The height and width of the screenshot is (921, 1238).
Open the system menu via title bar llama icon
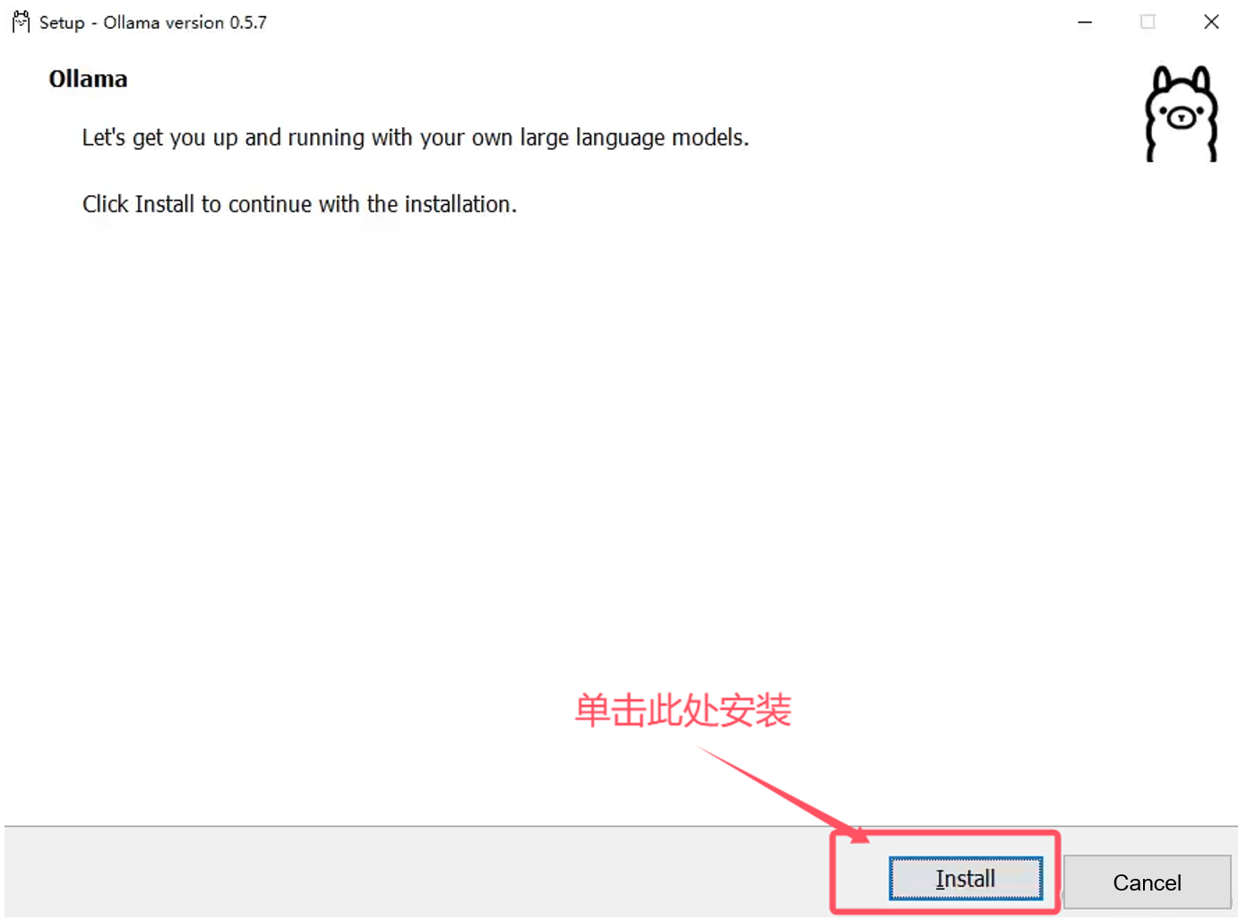coord(21,22)
